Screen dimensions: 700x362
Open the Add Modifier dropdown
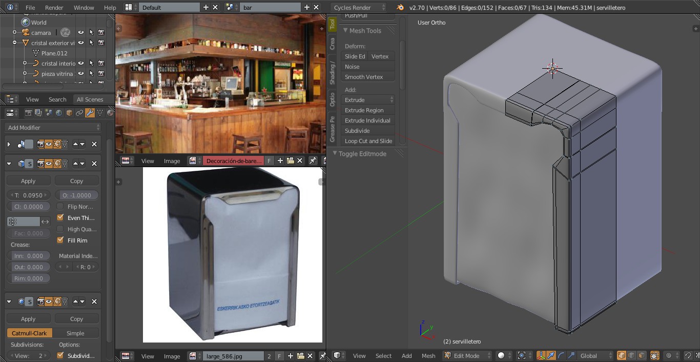coord(53,127)
